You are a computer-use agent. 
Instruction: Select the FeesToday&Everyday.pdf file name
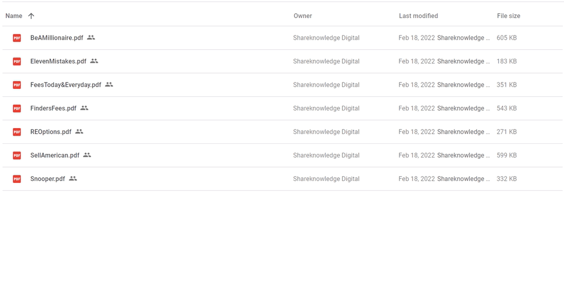pos(66,85)
